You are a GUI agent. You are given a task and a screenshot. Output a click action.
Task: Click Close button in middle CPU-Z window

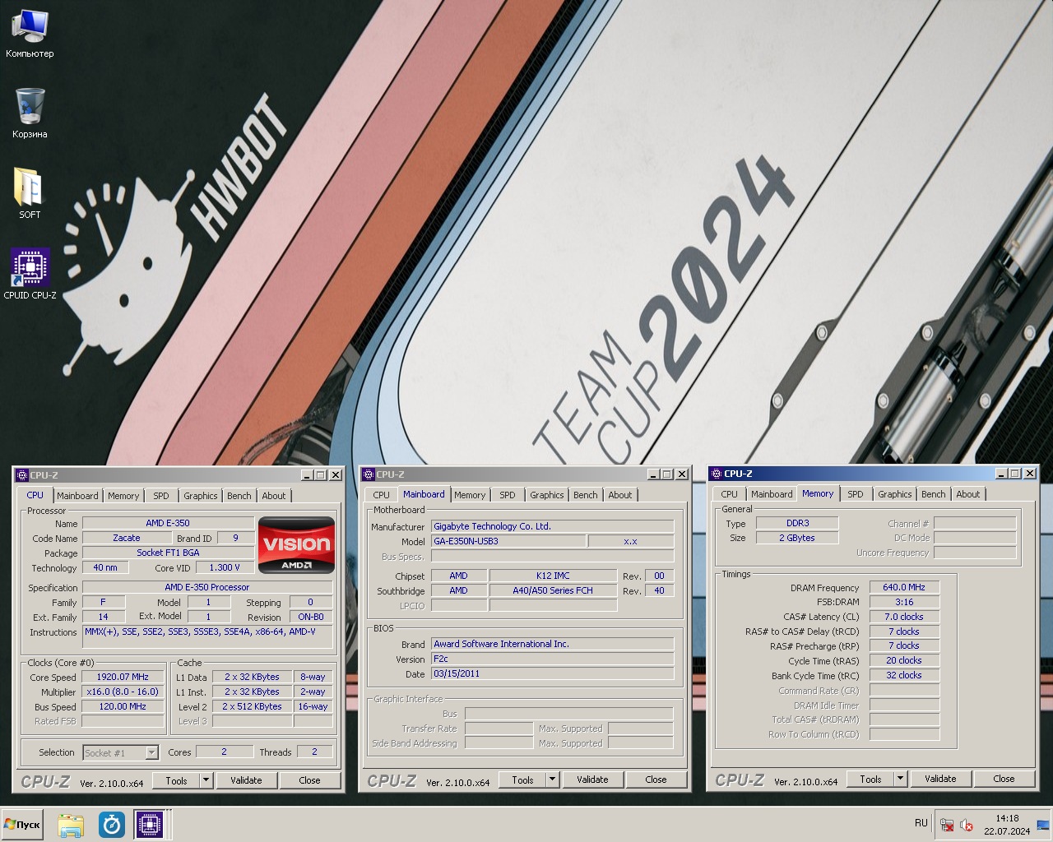(x=656, y=780)
